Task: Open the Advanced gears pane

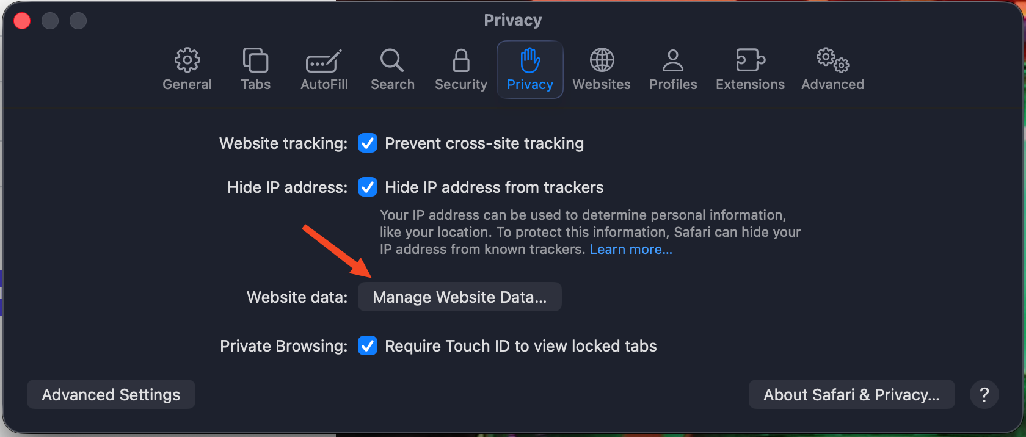Action: click(x=832, y=60)
